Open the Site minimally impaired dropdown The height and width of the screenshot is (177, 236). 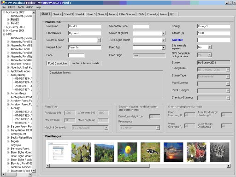[x=210, y=47]
